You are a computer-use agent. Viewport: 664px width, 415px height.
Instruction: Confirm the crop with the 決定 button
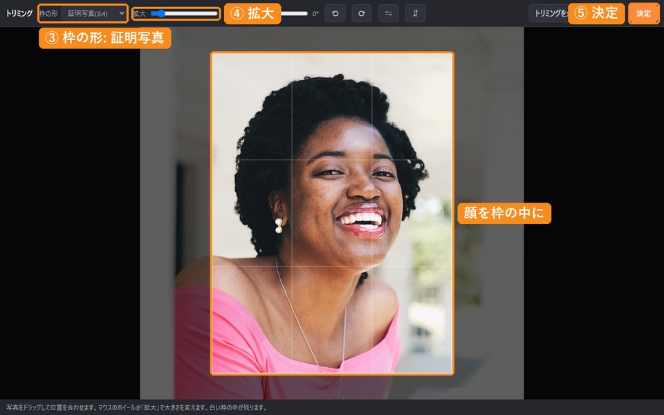(643, 14)
